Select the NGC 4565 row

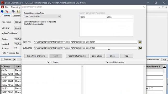click(x=12, y=85)
